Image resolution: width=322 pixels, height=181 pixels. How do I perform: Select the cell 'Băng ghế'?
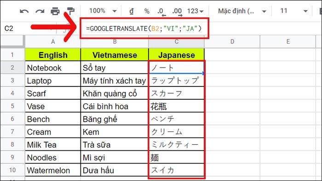tap(115, 119)
